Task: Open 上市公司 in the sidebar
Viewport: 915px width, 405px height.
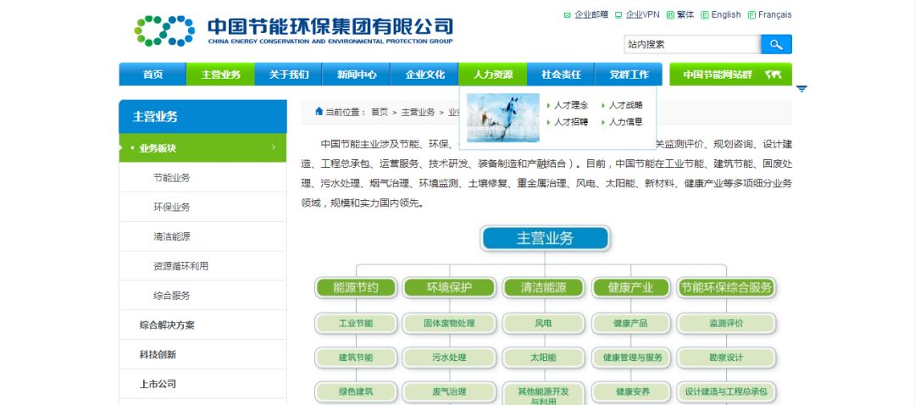Action: [158, 384]
